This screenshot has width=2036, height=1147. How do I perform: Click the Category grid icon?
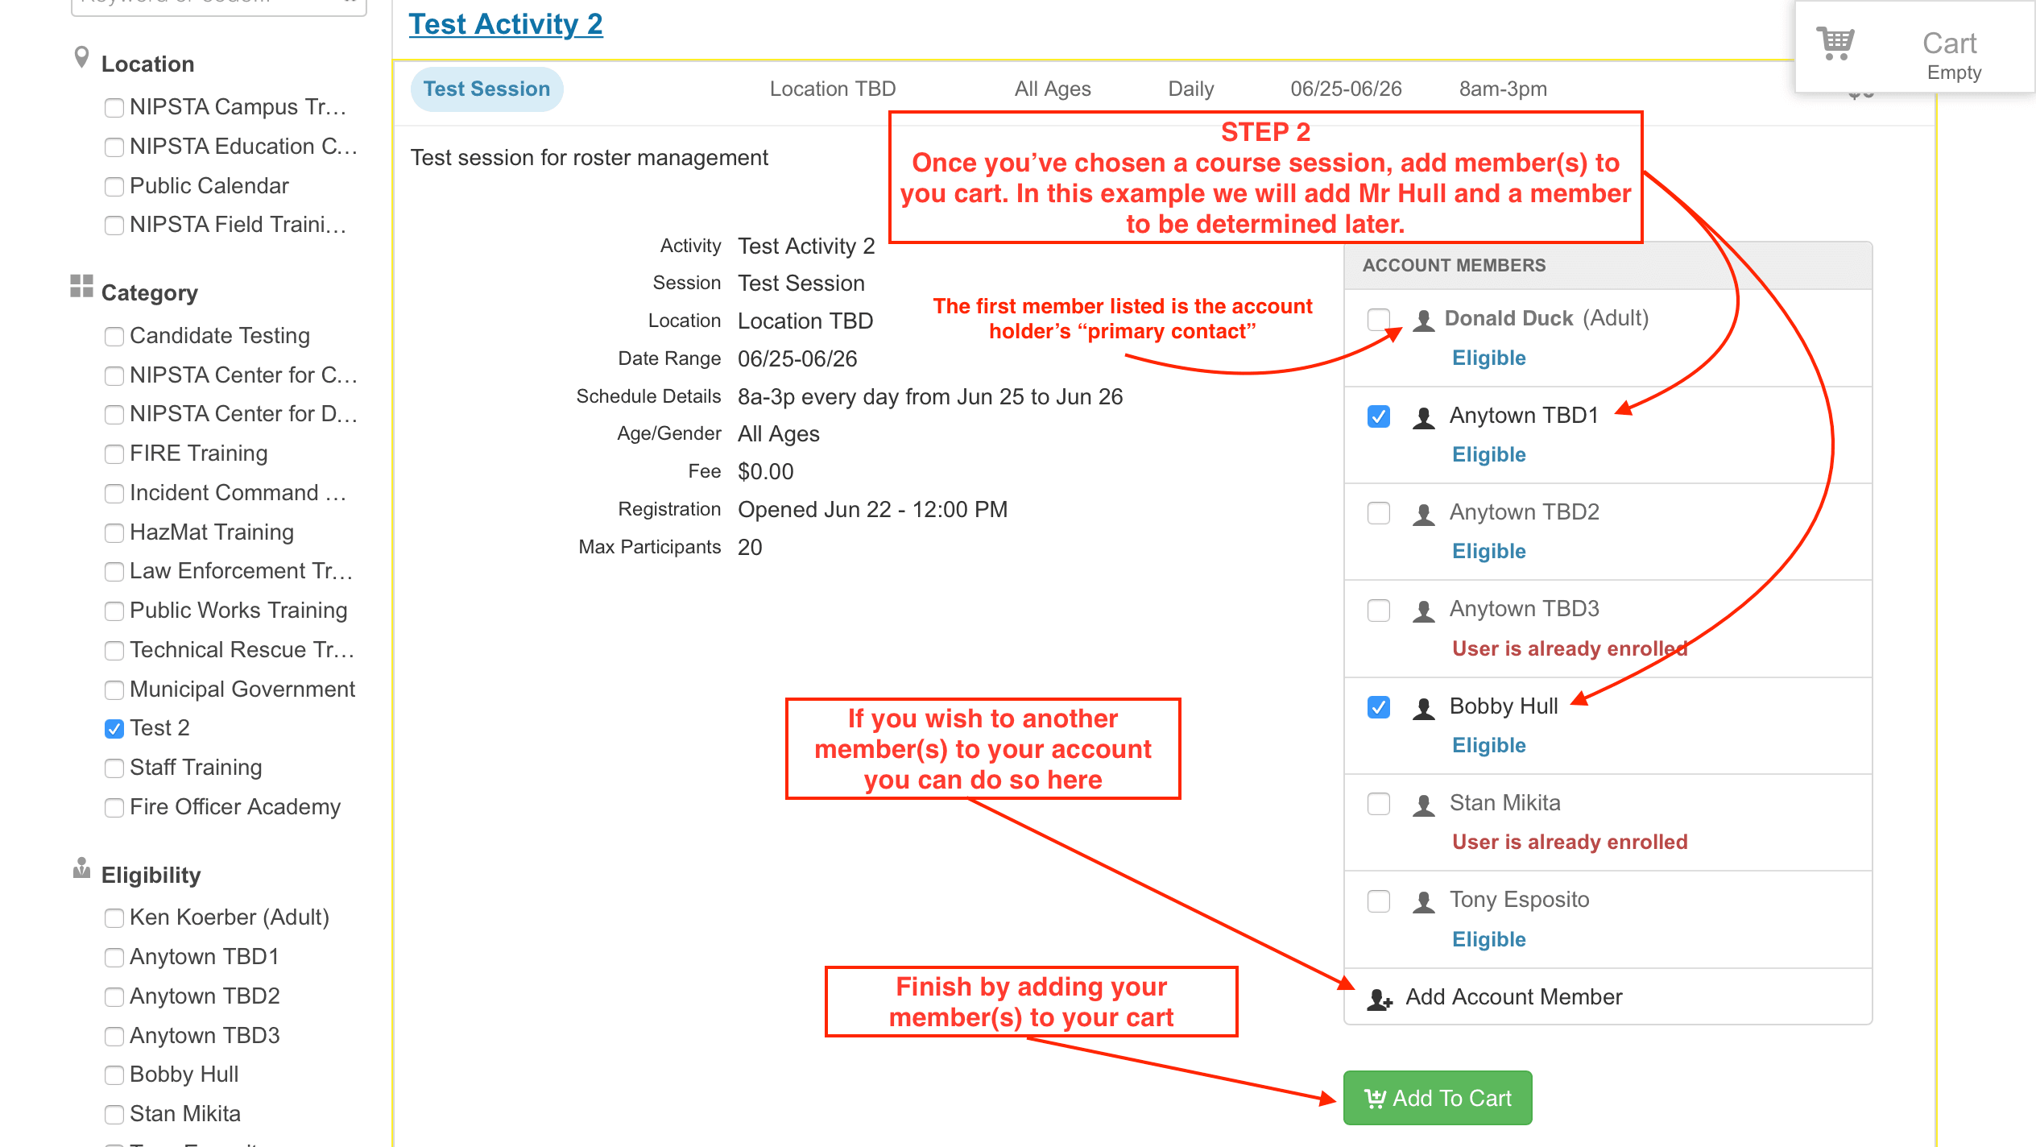tap(81, 286)
